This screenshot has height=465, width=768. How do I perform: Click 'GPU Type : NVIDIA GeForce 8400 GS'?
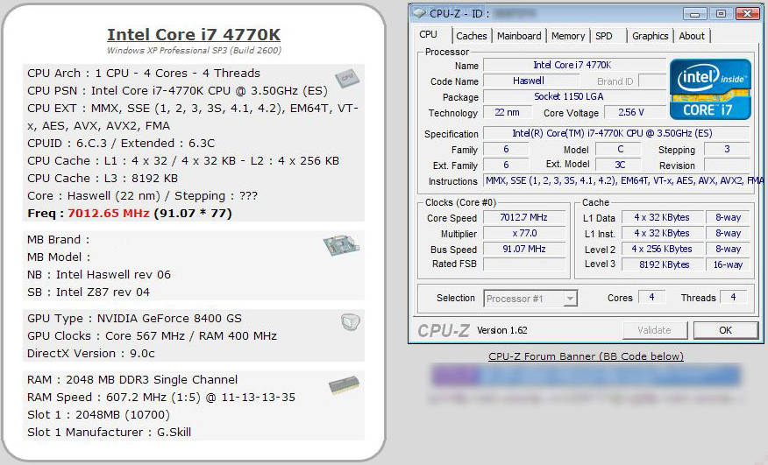click(134, 319)
